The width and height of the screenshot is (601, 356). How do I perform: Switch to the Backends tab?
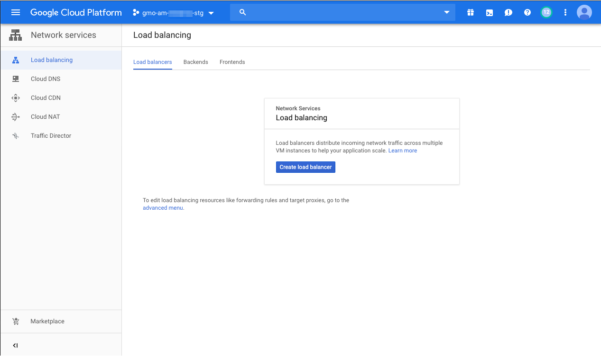(195, 62)
